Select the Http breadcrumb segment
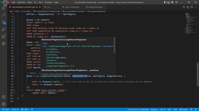 click(17, 11)
